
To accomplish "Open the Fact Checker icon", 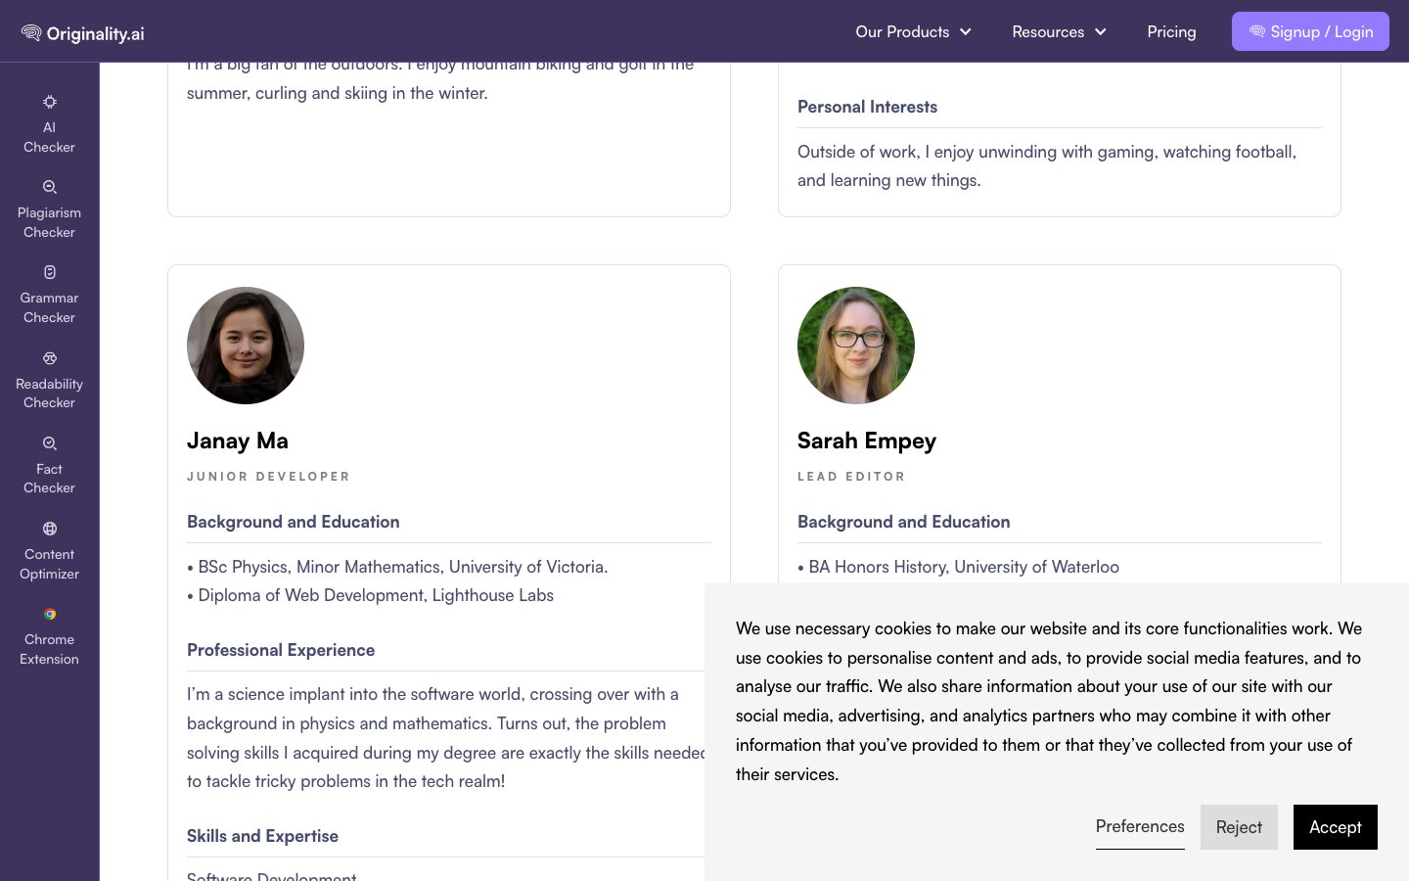I will (50, 443).
